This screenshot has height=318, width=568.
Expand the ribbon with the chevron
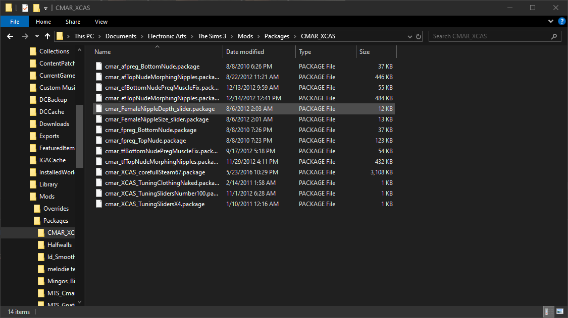[x=551, y=22]
